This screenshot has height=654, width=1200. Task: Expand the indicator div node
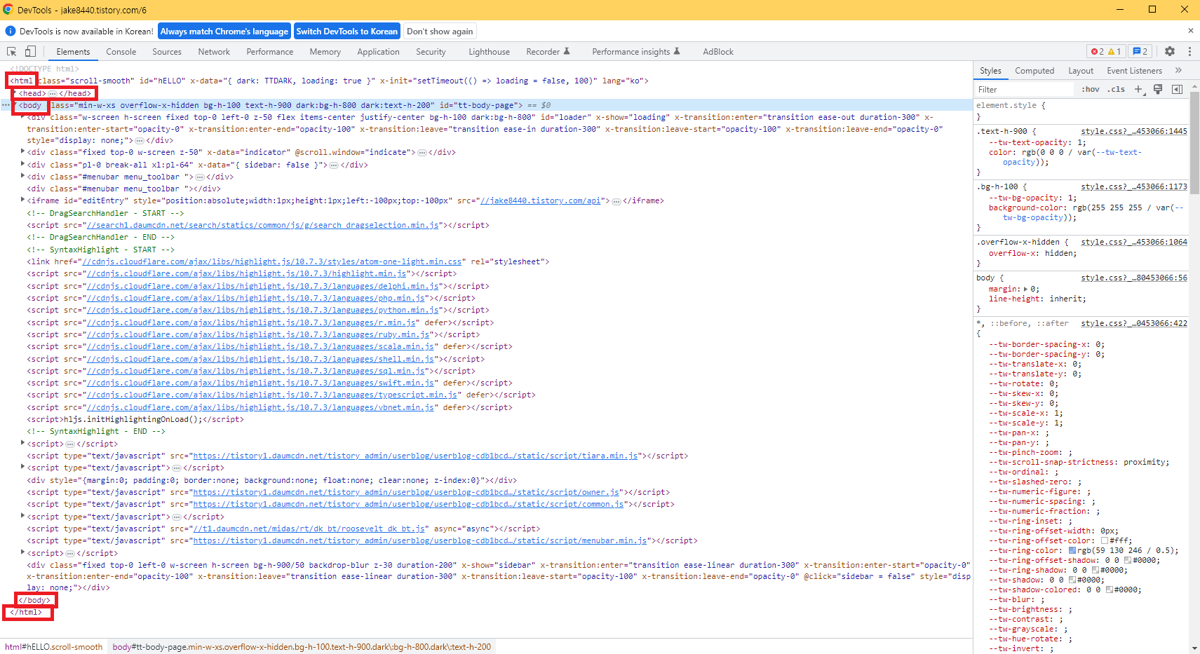(23, 152)
